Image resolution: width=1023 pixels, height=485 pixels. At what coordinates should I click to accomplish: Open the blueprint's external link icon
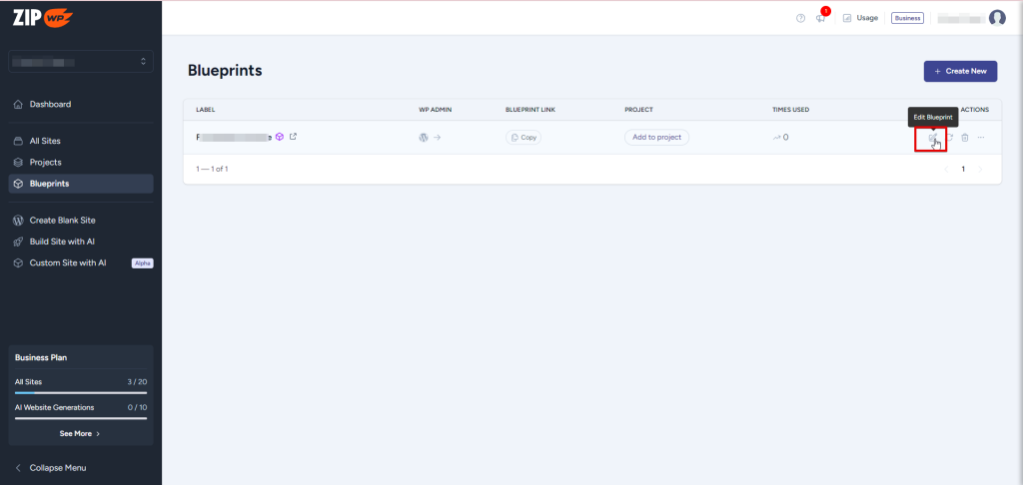pyautogui.click(x=293, y=137)
